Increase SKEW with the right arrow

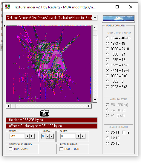click(52, 136)
